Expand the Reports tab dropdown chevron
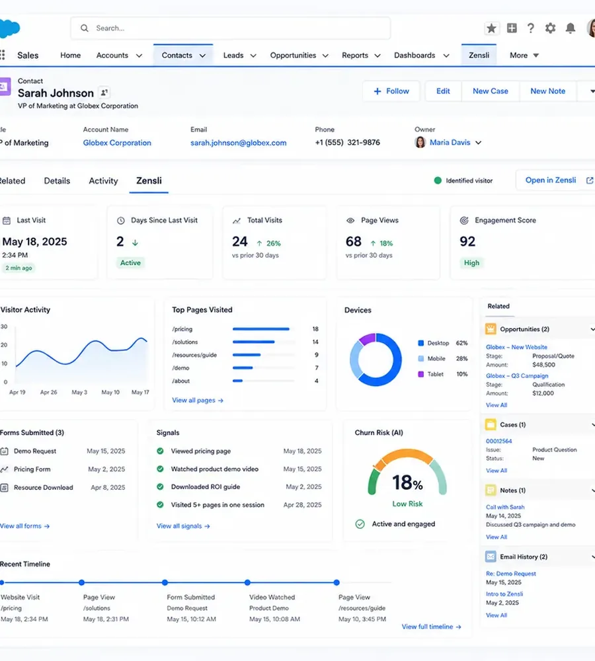The image size is (595, 661). coord(377,56)
